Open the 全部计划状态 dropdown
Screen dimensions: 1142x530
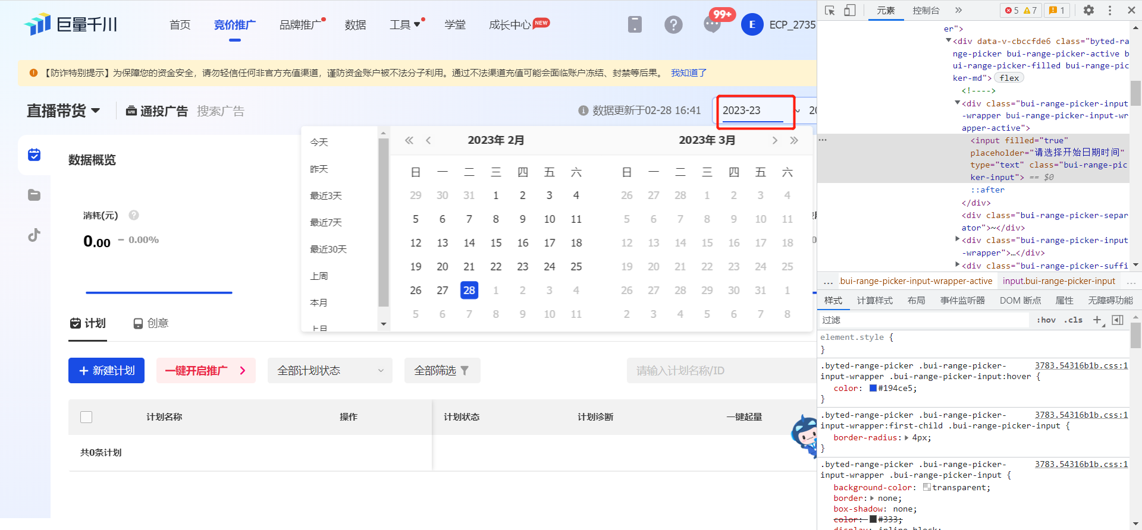tap(330, 371)
